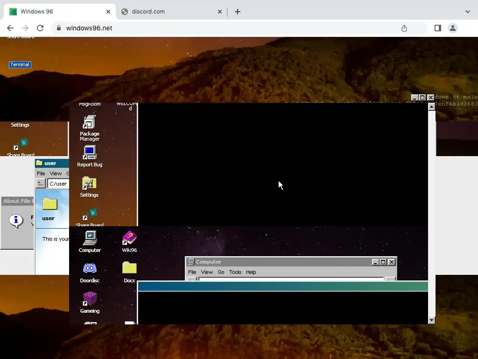Open a new browser tab

click(x=238, y=12)
